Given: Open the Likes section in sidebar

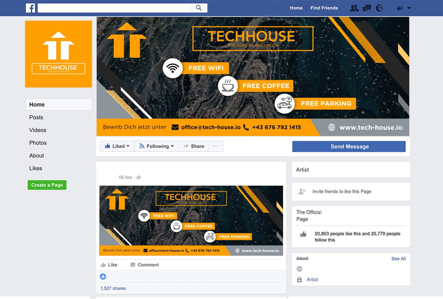Looking at the screenshot, I should (35, 168).
